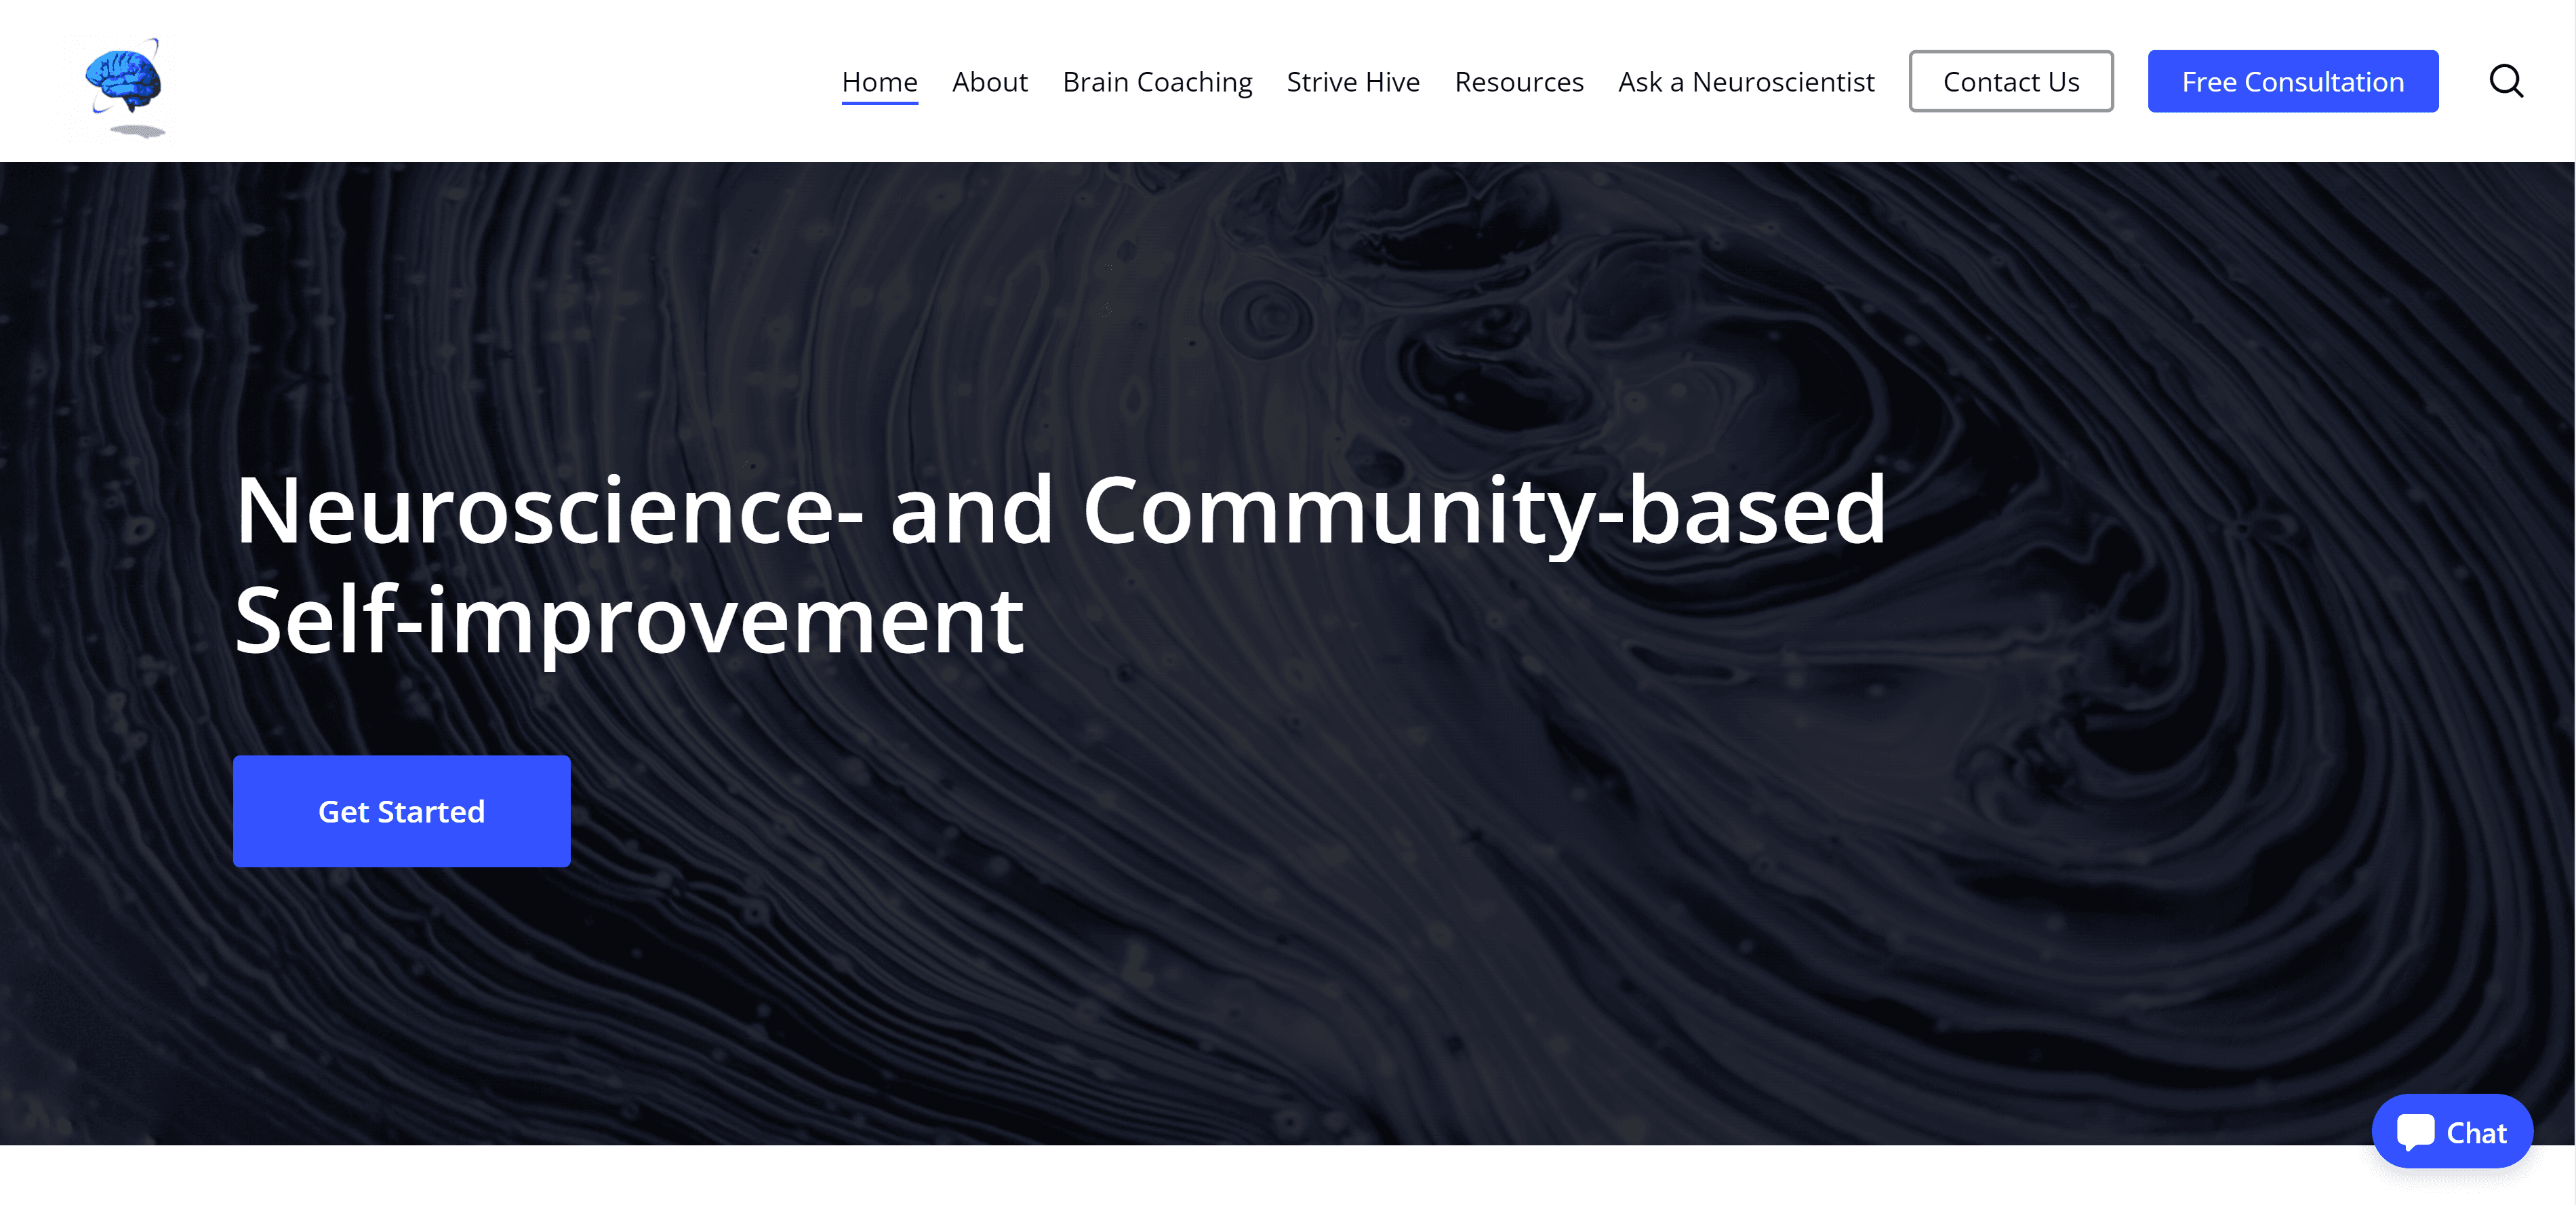Open Brain Coaching in navigation
Screen dimensions: 2576x1205
1157,82
